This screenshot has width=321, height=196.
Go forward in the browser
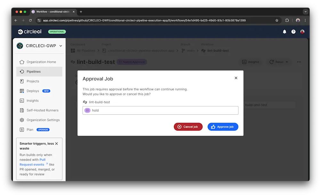(23, 20)
